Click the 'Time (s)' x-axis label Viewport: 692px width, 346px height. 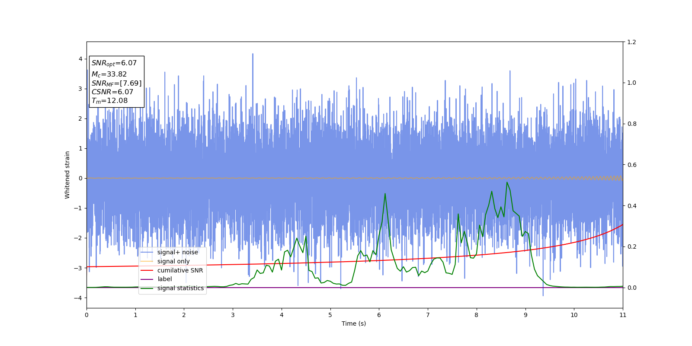pyautogui.click(x=354, y=324)
